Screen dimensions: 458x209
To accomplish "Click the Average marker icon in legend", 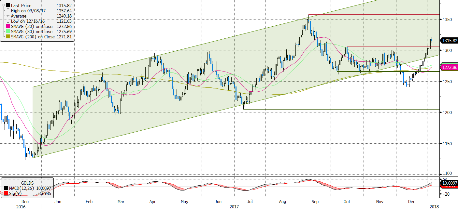I will (8, 16).
